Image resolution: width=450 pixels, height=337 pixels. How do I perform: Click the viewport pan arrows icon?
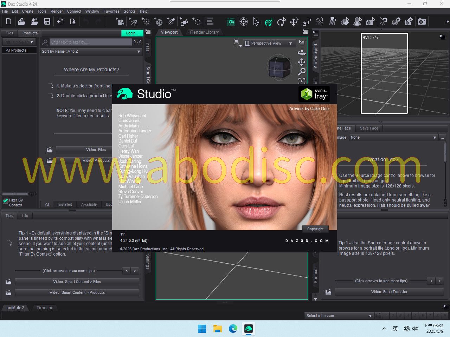coord(302,62)
